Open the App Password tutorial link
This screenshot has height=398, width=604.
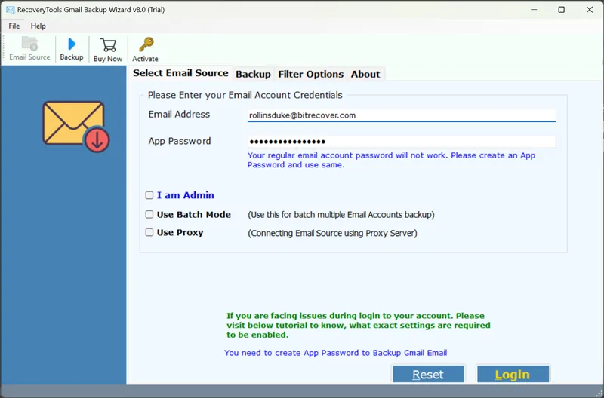click(335, 353)
